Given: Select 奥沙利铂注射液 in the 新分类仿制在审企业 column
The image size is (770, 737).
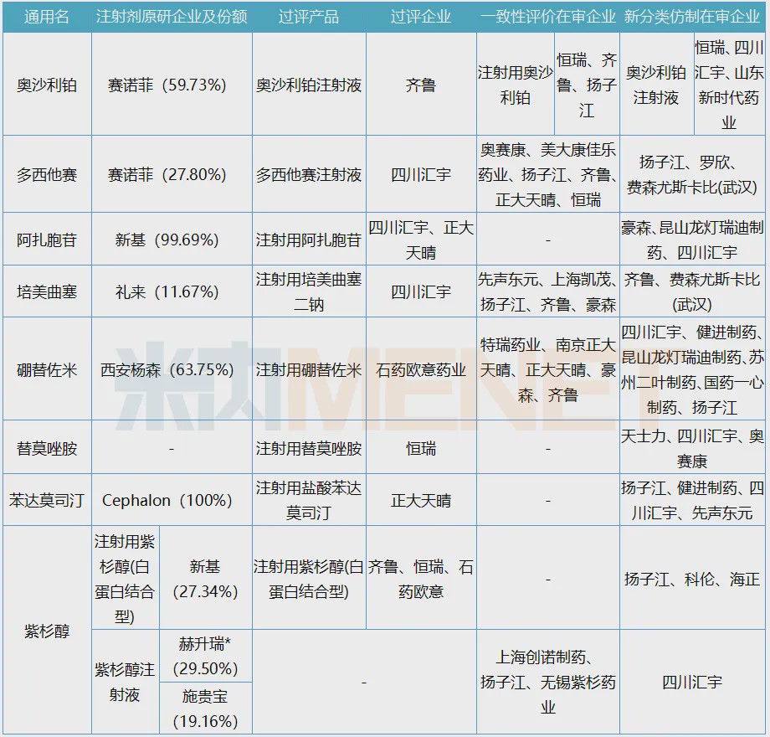Looking at the screenshot, I should pyautogui.click(x=656, y=85).
